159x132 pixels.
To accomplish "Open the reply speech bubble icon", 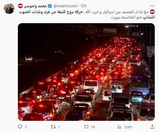I will tap(20, 127).
